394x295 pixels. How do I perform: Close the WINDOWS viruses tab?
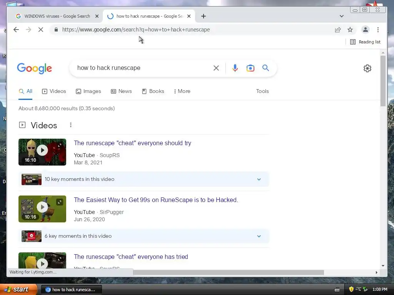[97, 16]
